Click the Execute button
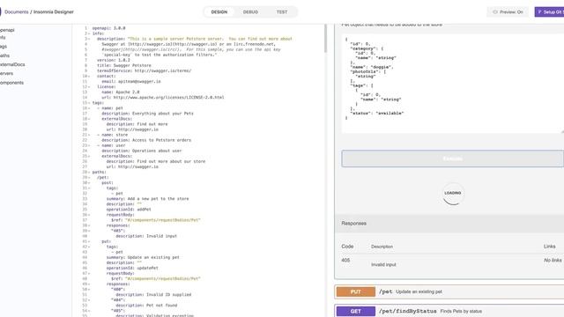This screenshot has width=564, height=317. [x=452, y=158]
